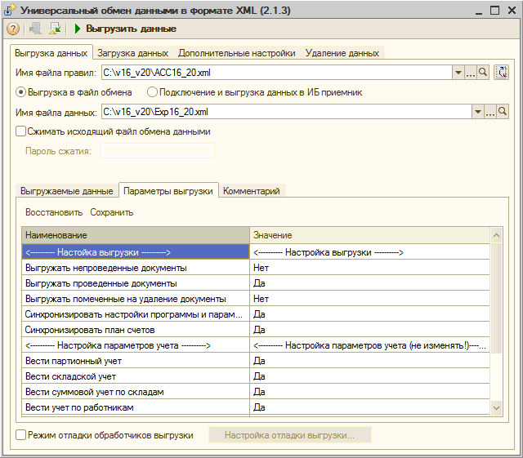This screenshot has width=523, height=458.
Task: Switch to Загрузка данных tab
Action: pos(132,53)
